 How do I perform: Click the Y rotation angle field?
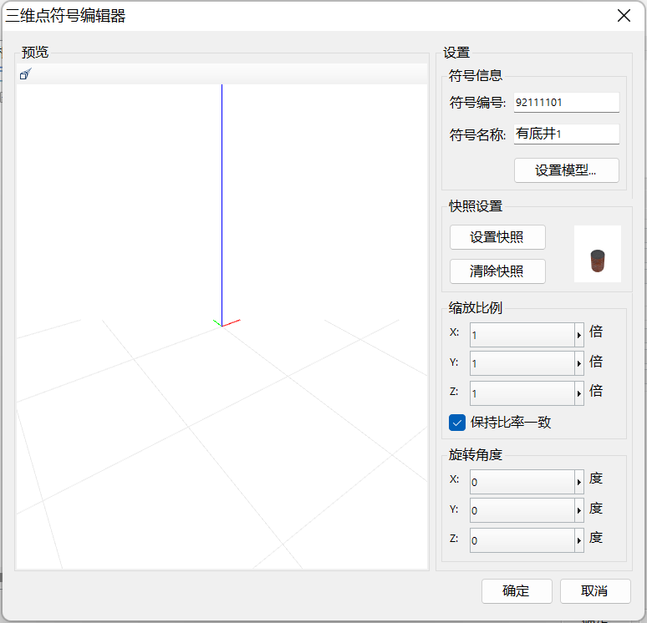522,510
